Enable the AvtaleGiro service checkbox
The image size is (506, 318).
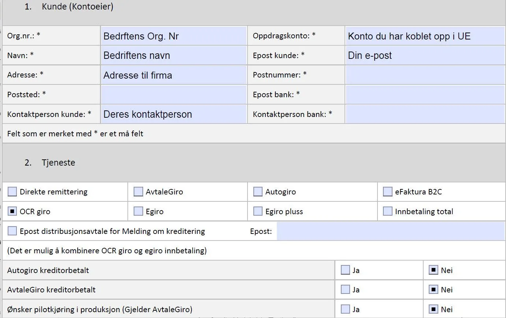tap(138, 192)
